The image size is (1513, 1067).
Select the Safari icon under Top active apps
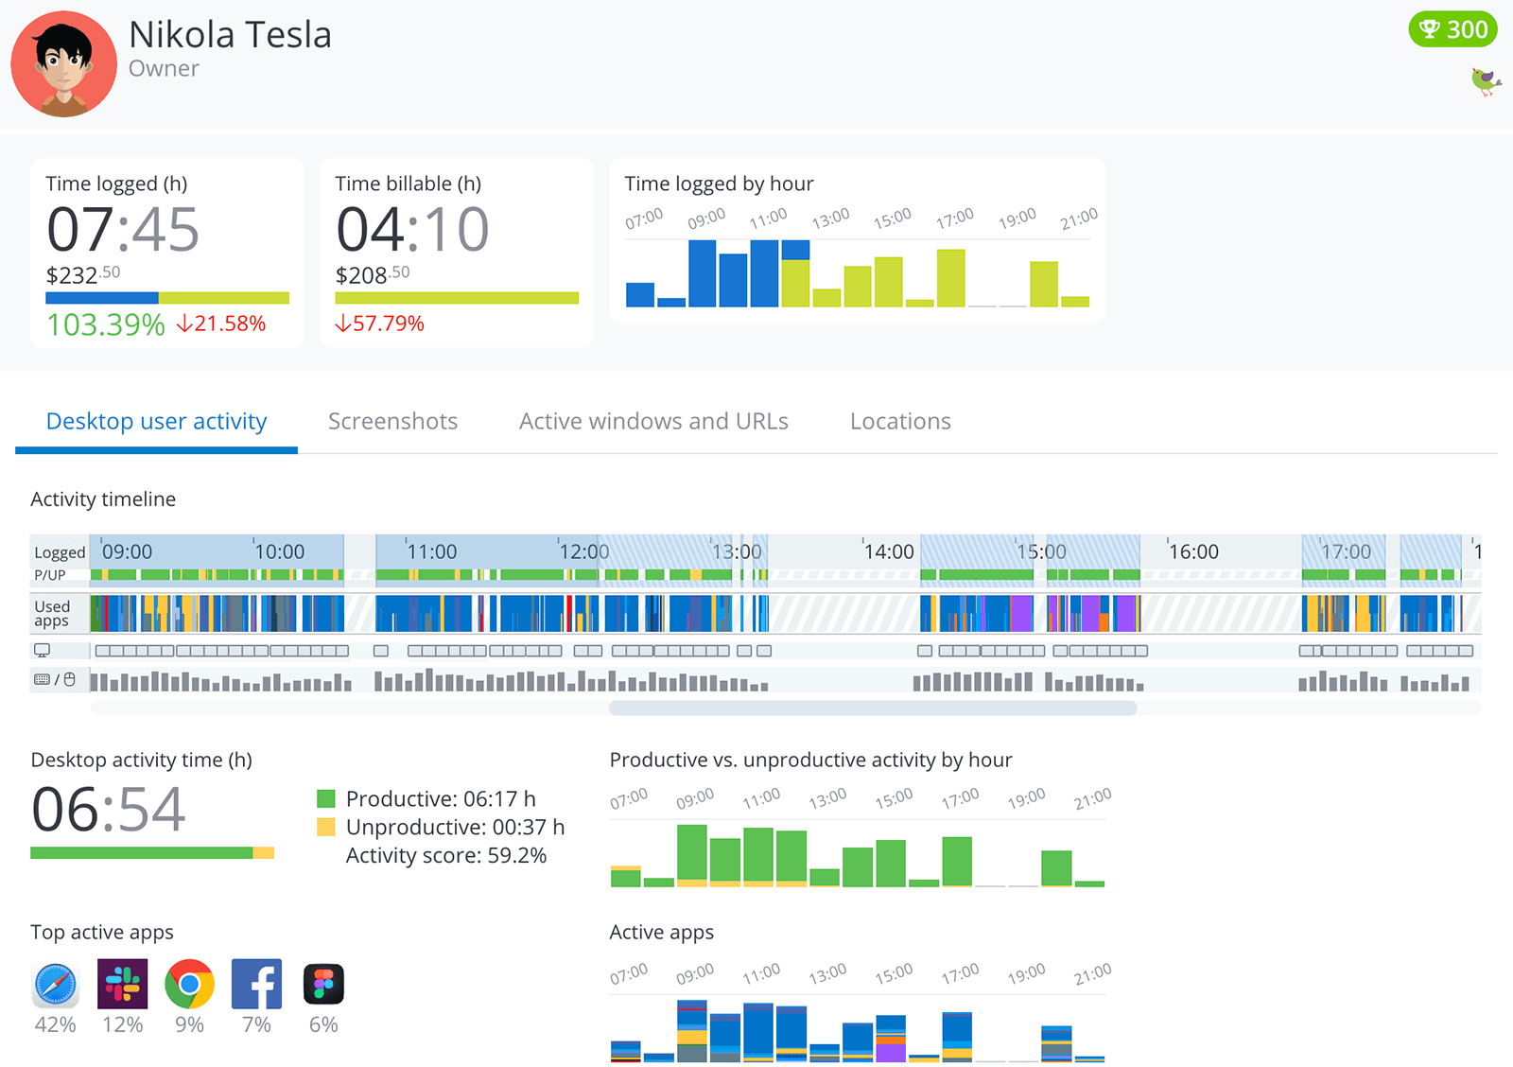click(x=55, y=984)
